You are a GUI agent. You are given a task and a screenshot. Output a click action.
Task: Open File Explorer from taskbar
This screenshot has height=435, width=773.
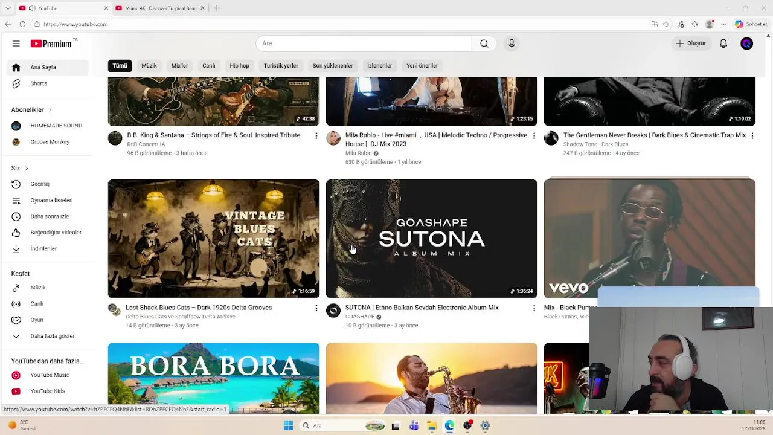click(x=432, y=426)
